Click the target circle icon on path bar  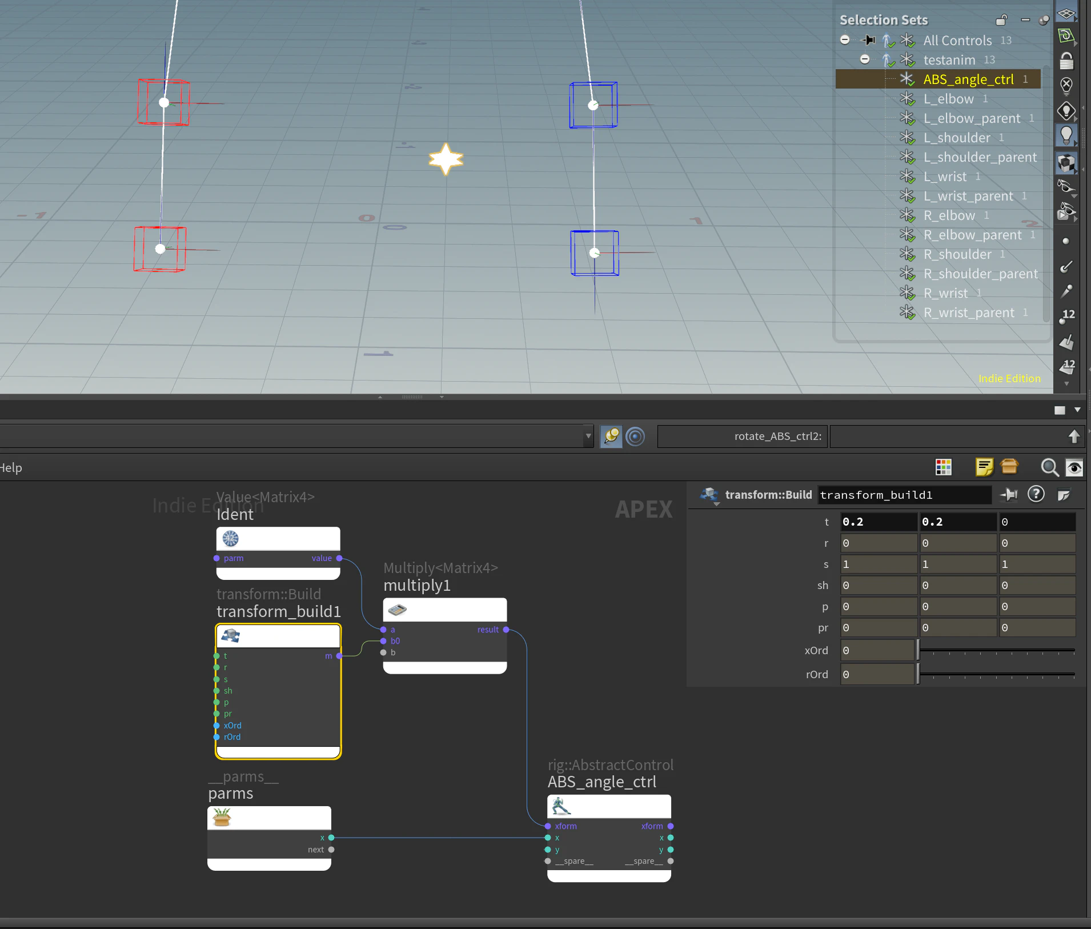point(635,437)
